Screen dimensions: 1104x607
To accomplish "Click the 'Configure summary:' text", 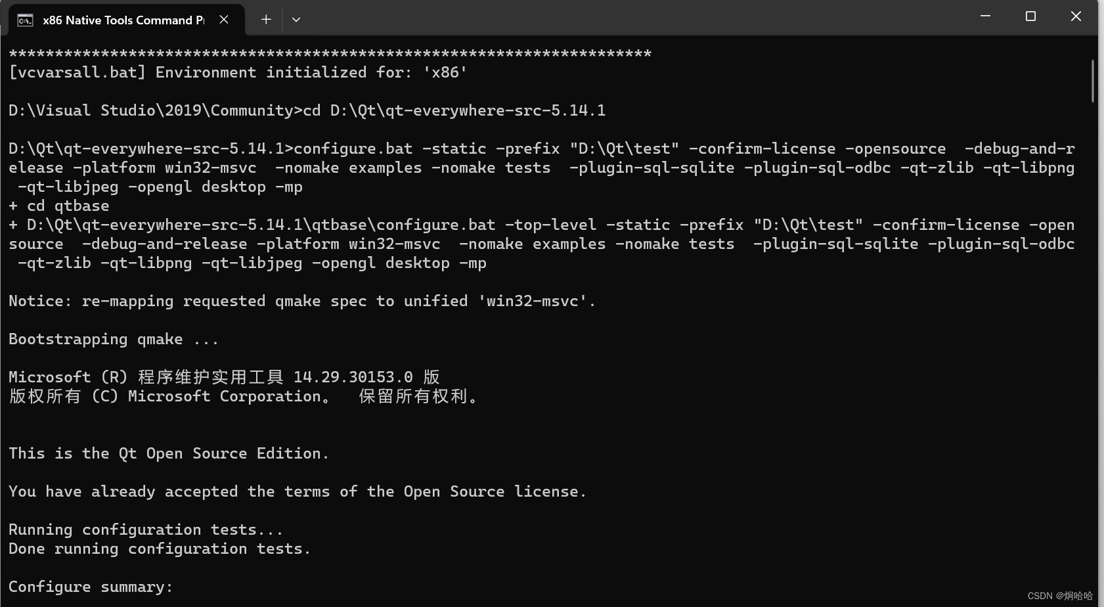I will tap(91, 587).
